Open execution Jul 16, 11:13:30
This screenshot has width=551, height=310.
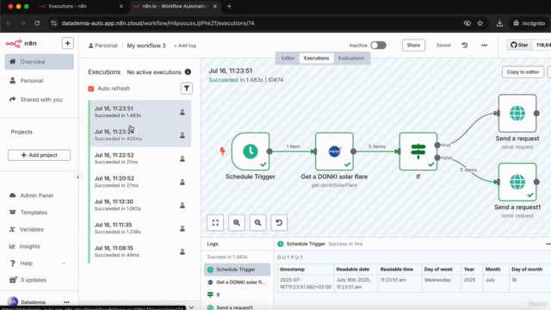point(140,205)
